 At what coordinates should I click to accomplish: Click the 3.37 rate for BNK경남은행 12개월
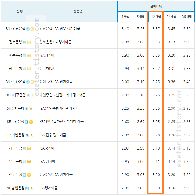(156, 29)
